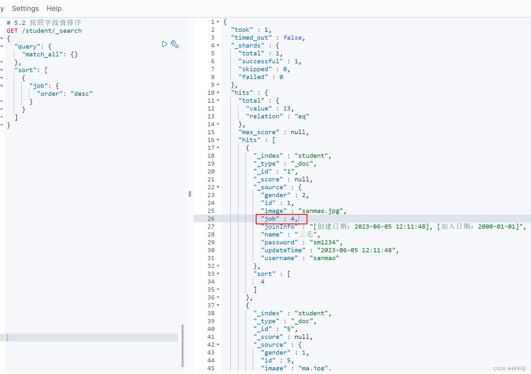The width and height of the screenshot is (531, 374).
Task: Click the "password" : "sm1234" line
Action: [302, 242]
